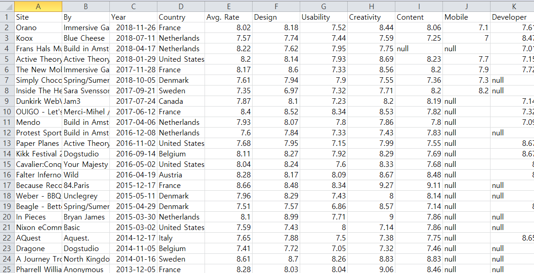Screen dimensions: 534x273
Task: Click the "By" header cell
Action: (x=86, y=17)
